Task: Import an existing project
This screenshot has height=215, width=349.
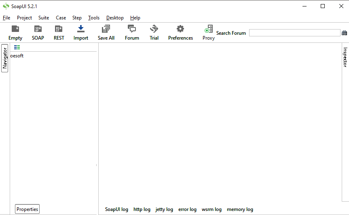Action: point(81,33)
